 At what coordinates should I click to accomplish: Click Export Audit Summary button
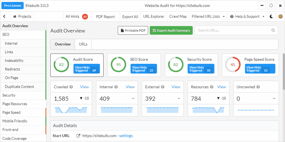click(x=171, y=31)
